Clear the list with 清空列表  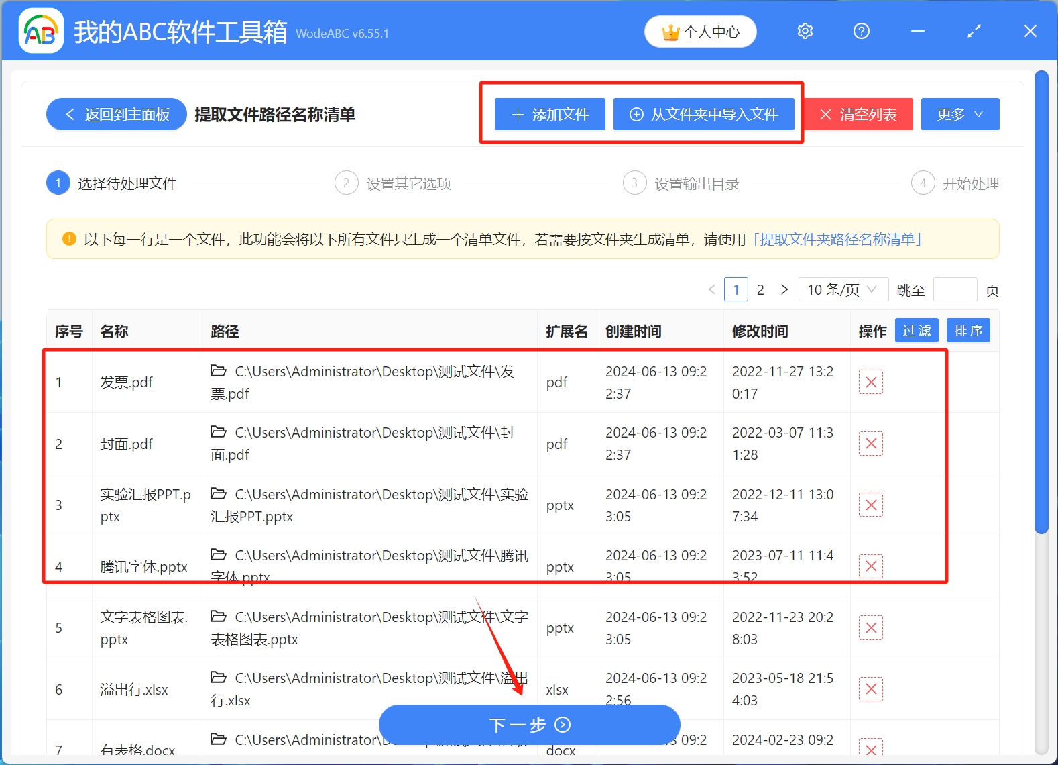858,115
